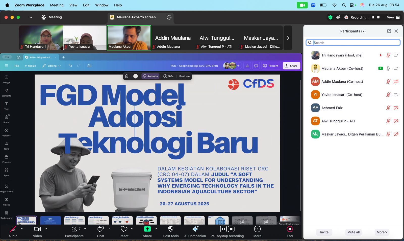
Task: Open the Editing mode dropdown in Canva
Action: 52,66
